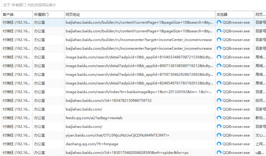Click QQBrowser icon in s?id=1834782150986759732 row
This screenshot has height=156, width=266.
coord(219,101)
